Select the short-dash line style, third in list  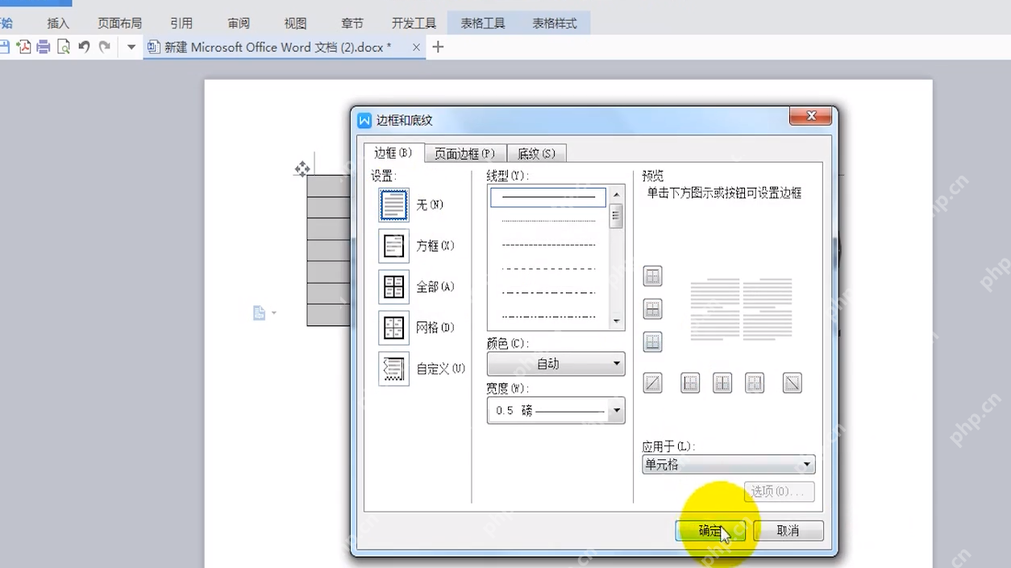[548, 245]
